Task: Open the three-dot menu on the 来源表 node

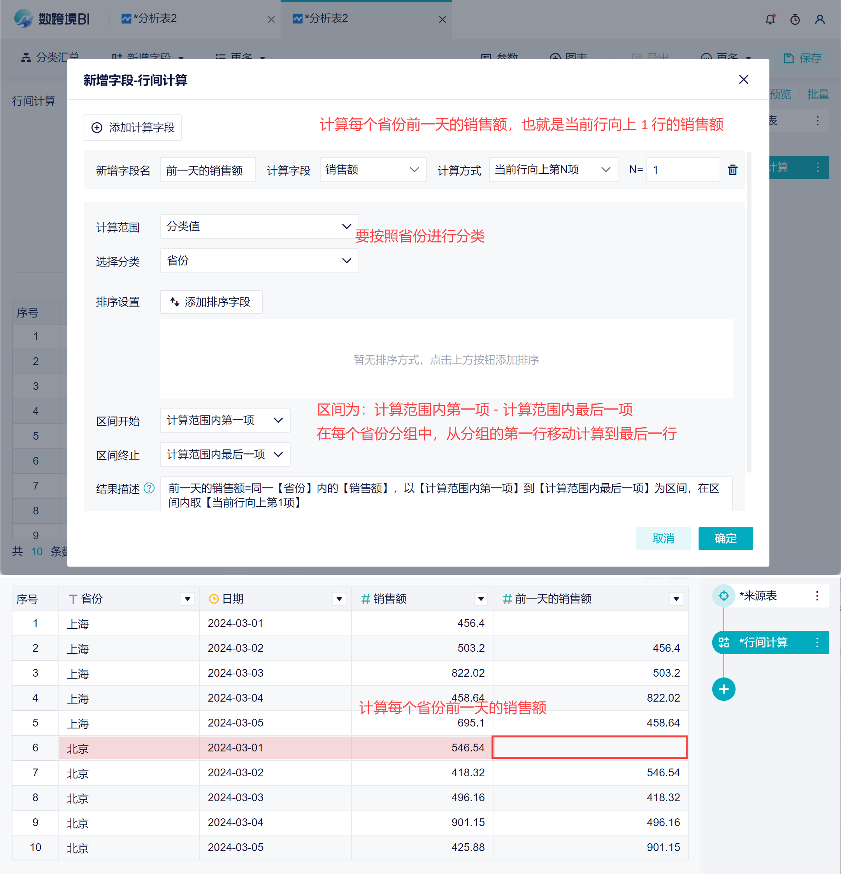Action: pyautogui.click(x=817, y=596)
